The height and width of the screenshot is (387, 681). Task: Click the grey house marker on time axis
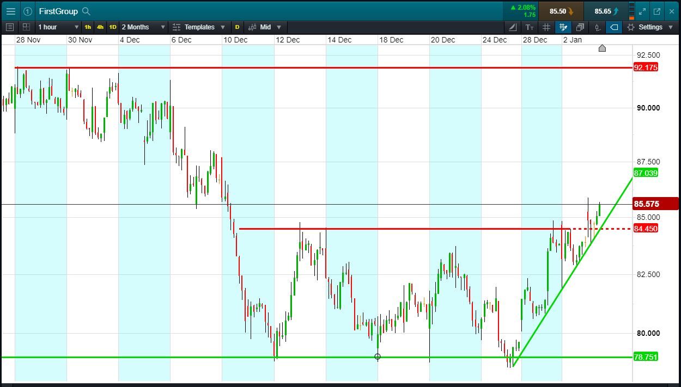pos(602,48)
